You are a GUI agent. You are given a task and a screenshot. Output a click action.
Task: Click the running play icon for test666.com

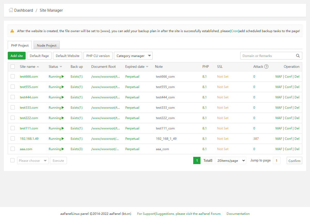pyautogui.click(x=63, y=77)
